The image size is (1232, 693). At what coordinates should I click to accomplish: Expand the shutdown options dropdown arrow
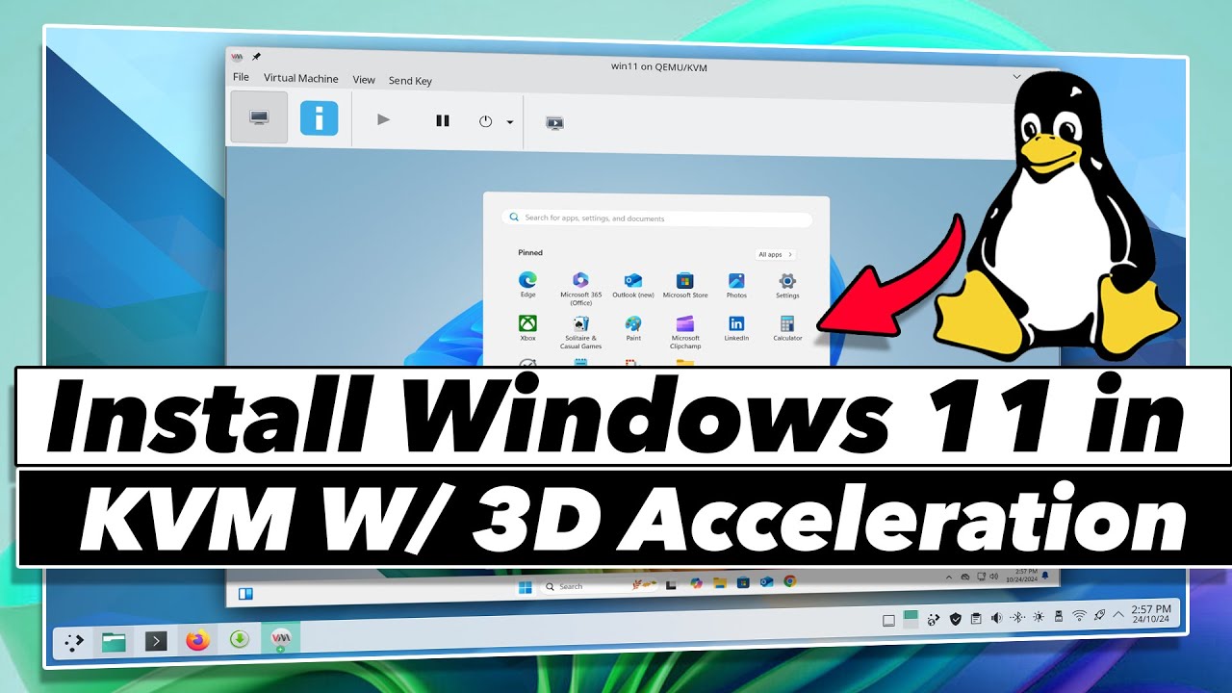pyautogui.click(x=509, y=122)
